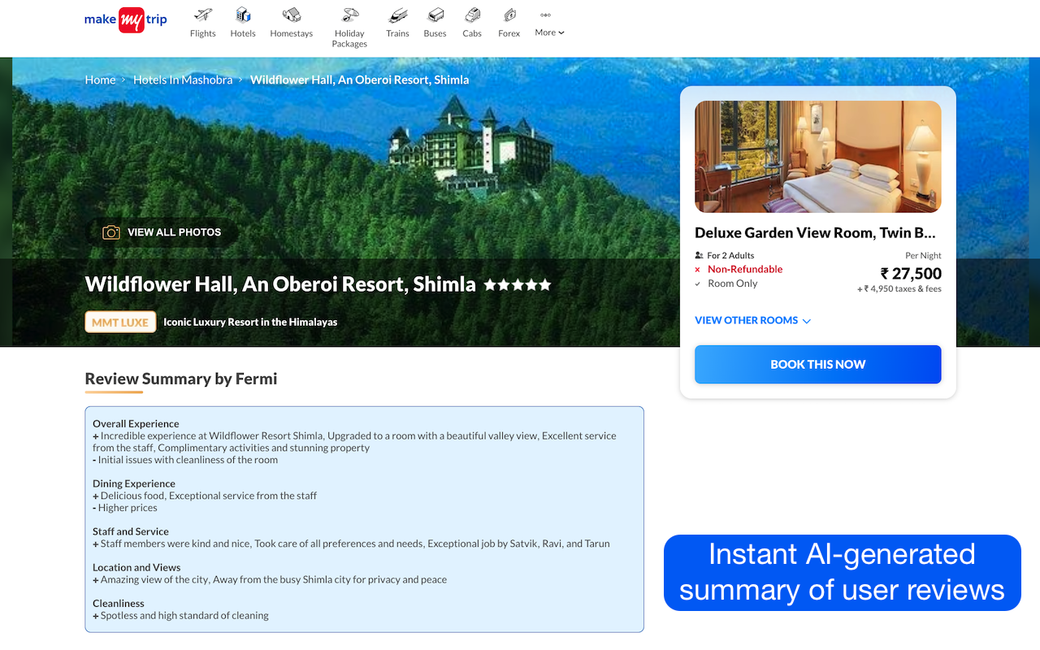The width and height of the screenshot is (1040, 650).
Task: Open Hotels menu label
Action: [x=243, y=33]
